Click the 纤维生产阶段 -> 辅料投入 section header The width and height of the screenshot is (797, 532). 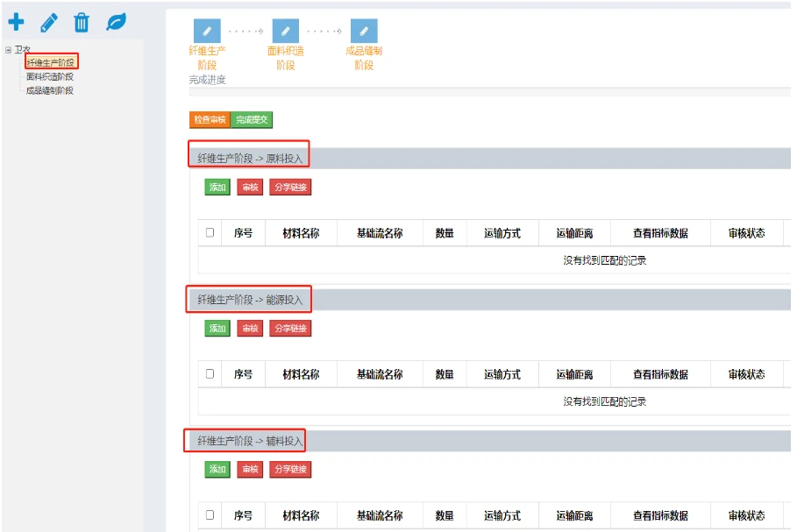(490, 441)
